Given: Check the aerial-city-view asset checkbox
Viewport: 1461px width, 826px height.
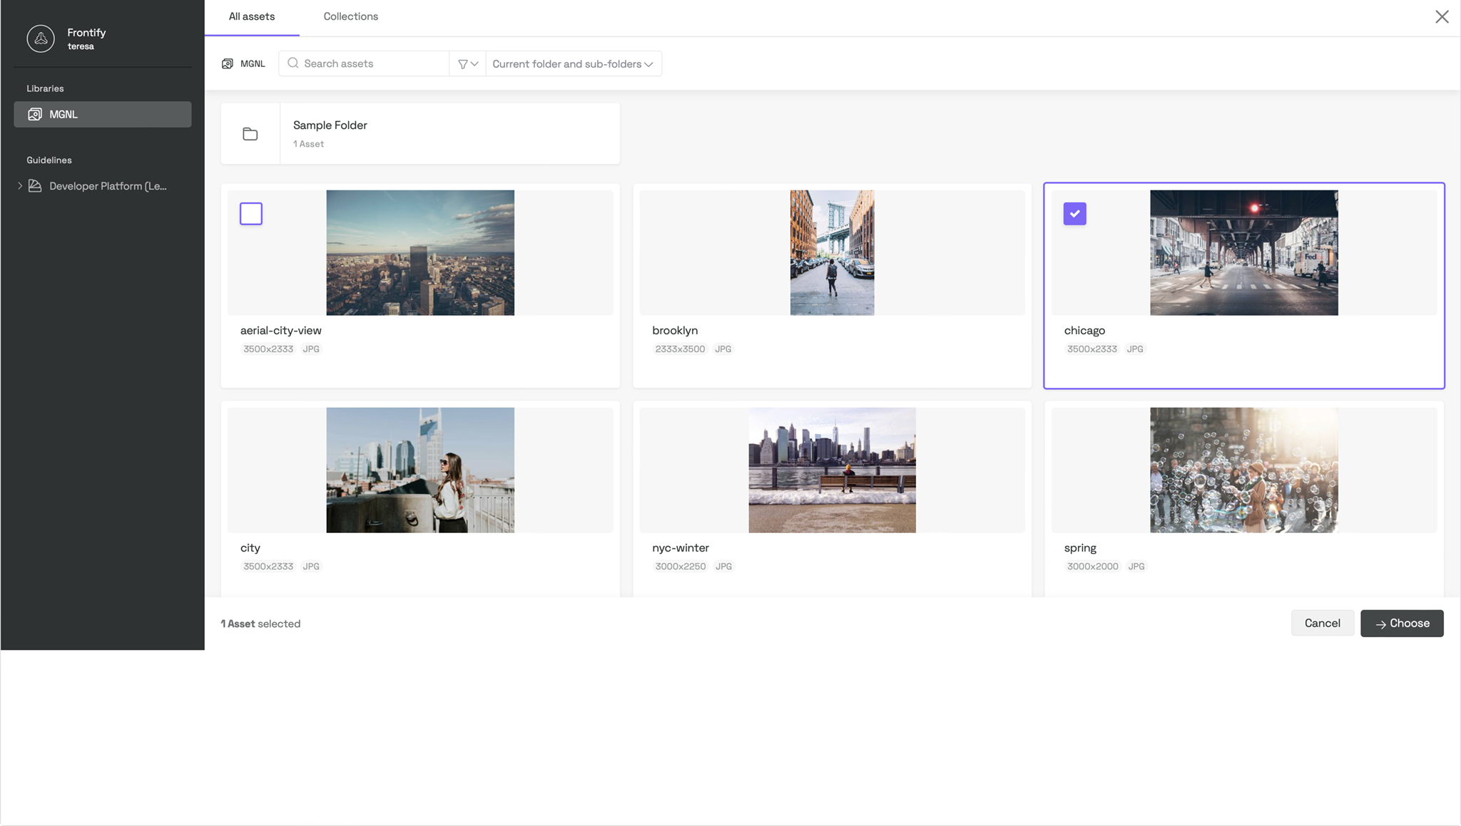Looking at the screenshot, I should [250, 213].
